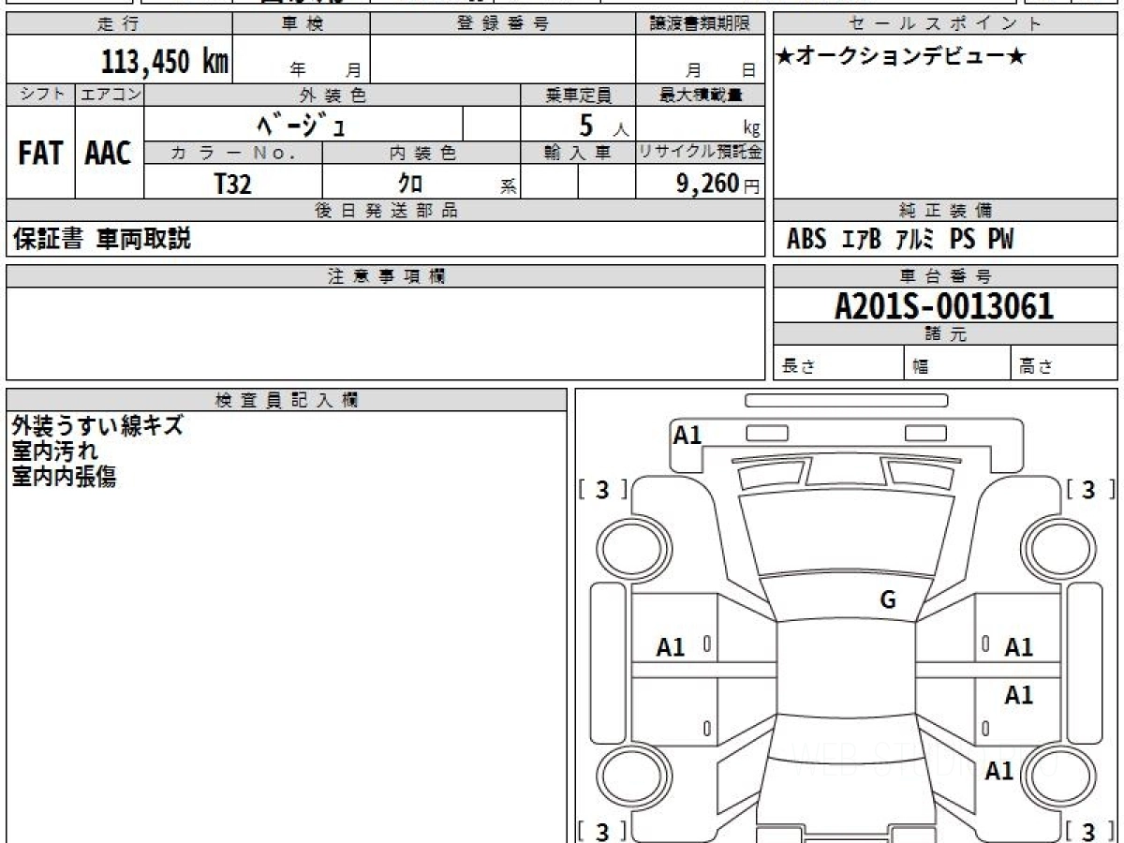Click the 保証書 車両取説 later-shipped parts text
Viewport: 1124px width, 843px height.
click(x=102, y=240)
